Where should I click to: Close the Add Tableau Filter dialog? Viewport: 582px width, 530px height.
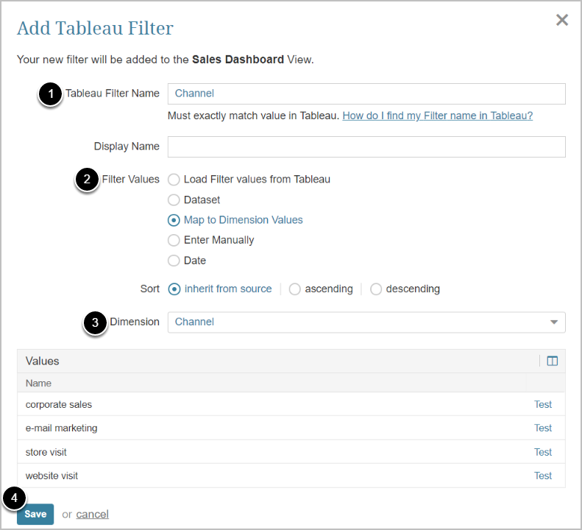point(562,21)
